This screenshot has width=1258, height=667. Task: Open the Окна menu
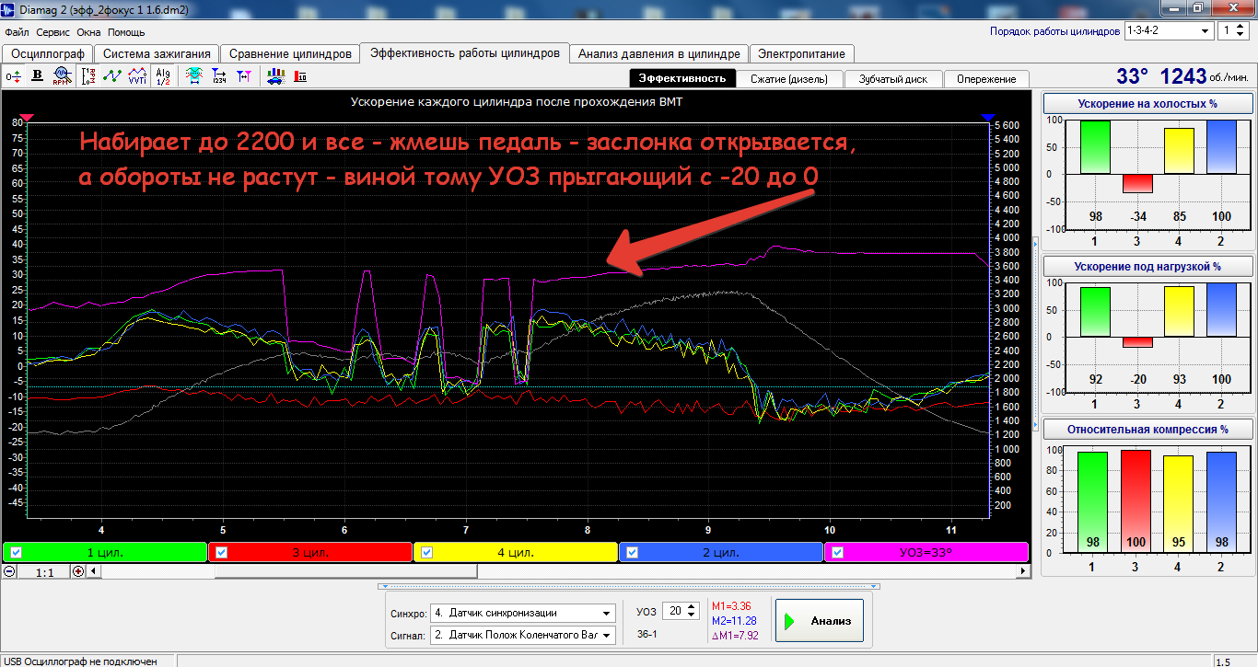(x=89, y=32)
